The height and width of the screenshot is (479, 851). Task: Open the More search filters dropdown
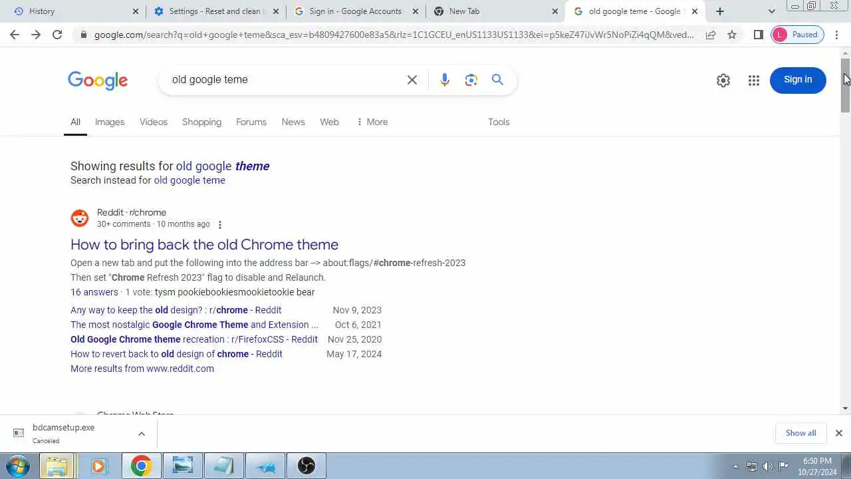pyautogui.click(x=372, y=122)
